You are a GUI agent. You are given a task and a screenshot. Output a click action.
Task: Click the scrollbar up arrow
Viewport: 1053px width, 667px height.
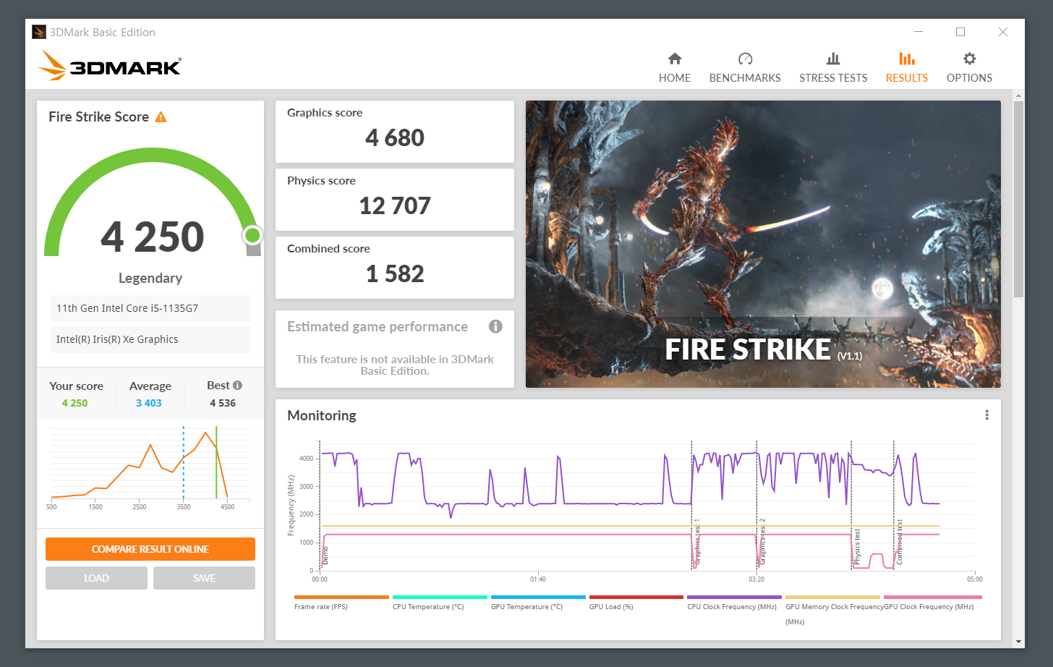pos(1019,95)
